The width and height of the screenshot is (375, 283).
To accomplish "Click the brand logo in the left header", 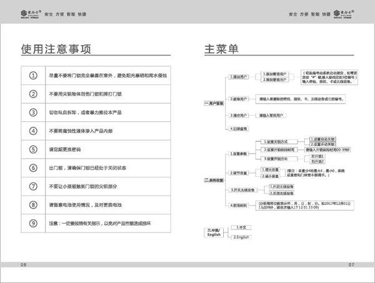I will (x=31, y=14).
